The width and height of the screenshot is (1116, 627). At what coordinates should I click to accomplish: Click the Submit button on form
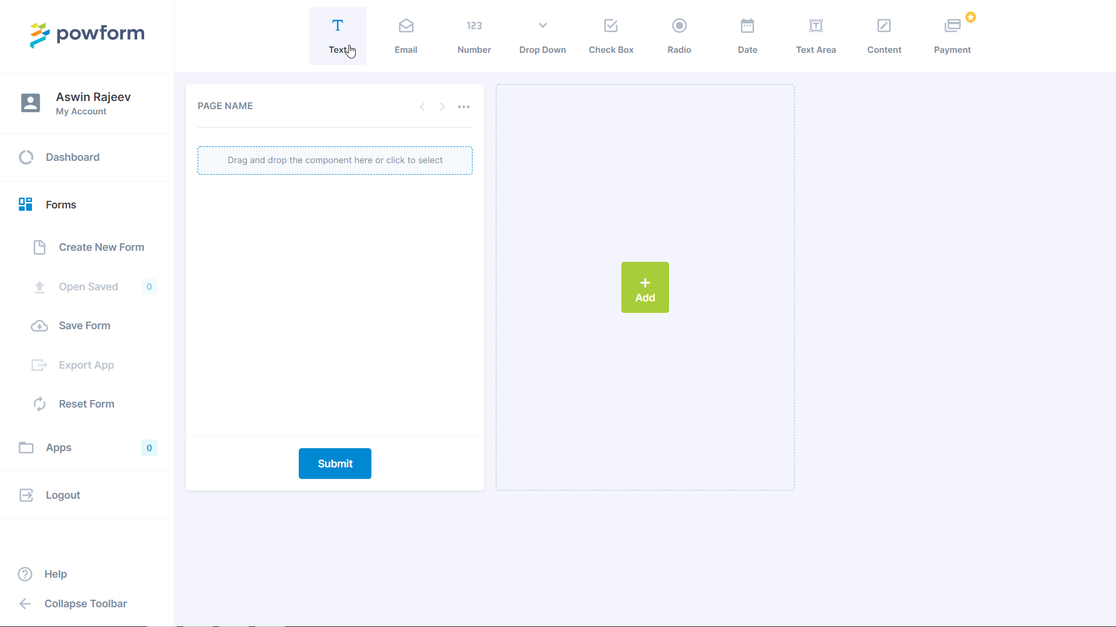click(335, 463)
